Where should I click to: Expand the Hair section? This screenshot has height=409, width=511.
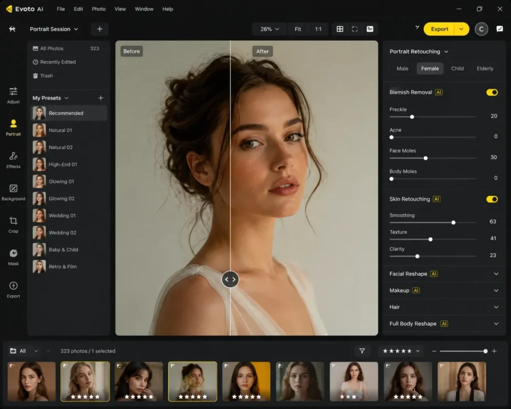coord(444,307)
